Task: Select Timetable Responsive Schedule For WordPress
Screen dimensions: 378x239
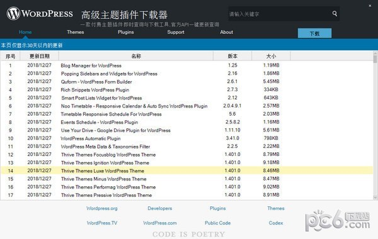Action: pos(187,114)
